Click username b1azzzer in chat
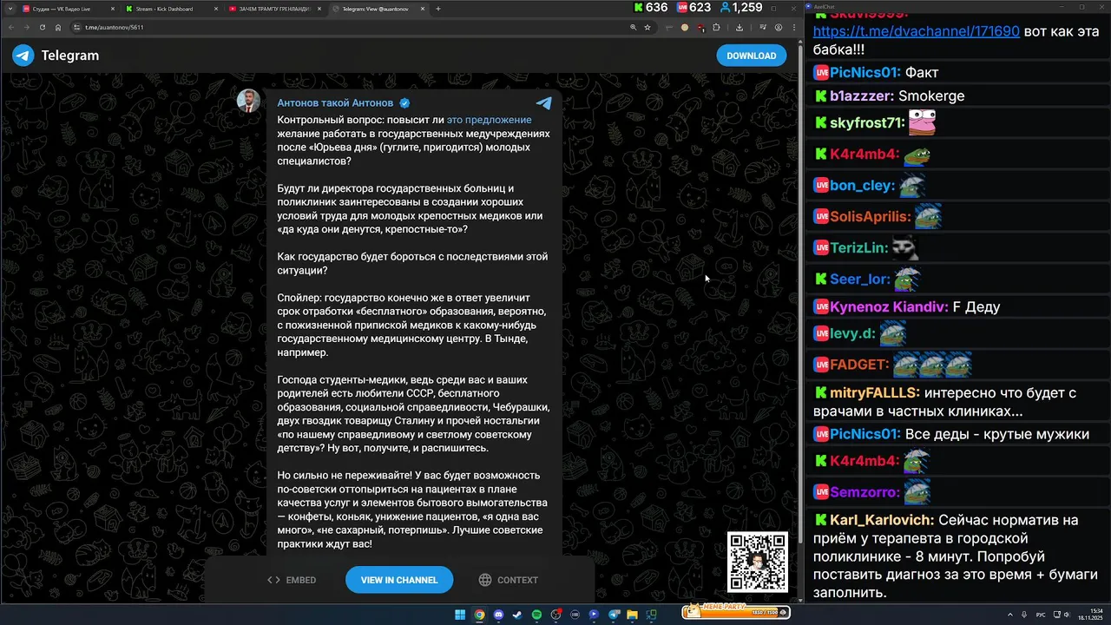 862,96
